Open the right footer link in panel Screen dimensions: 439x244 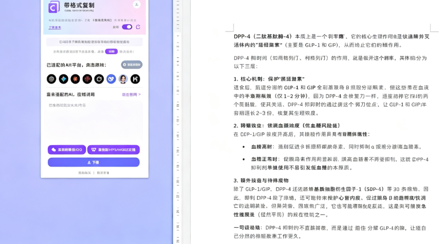tap(103, 173)
